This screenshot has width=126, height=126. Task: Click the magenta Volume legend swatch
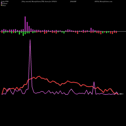[2, 3]
